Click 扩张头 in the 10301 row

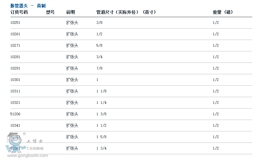72,80
